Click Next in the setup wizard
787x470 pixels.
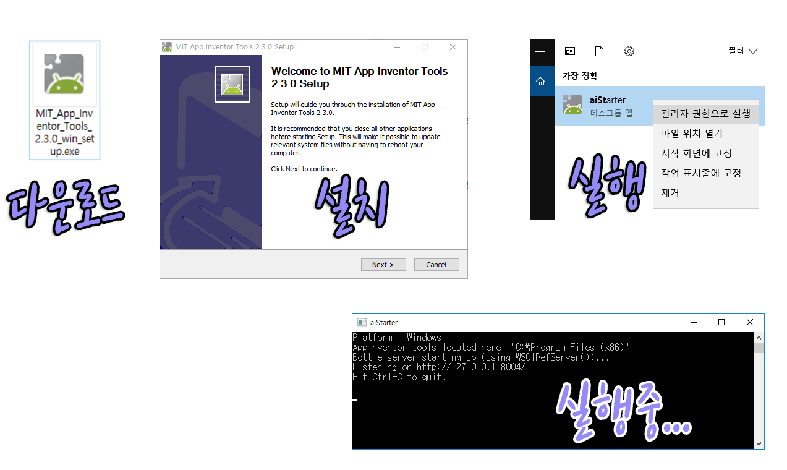[383, 265]
